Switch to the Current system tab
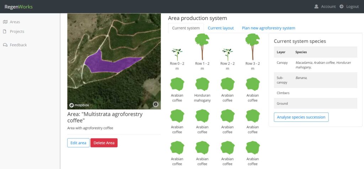 click(x=186, y=28)
